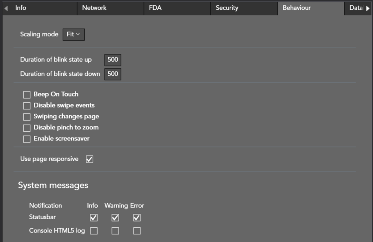Enable Swiping changes page option
The height and width of the screenshot is (242, 373).
coord(27,117)
